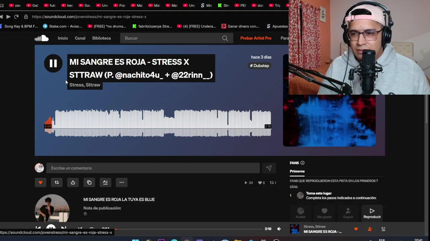Seek to the middle of the waveform
This screenshot has width=430, height=241.
point(158,123)
